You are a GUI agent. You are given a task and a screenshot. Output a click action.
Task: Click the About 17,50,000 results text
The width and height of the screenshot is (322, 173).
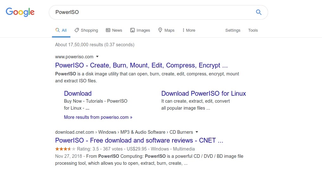[95, 45]
